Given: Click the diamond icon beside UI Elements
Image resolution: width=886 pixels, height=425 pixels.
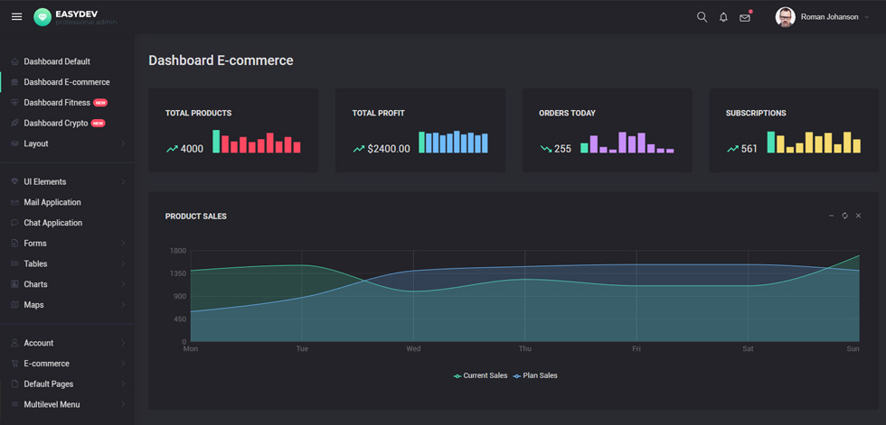Looking at the screenshot, I should pos(14,181).
